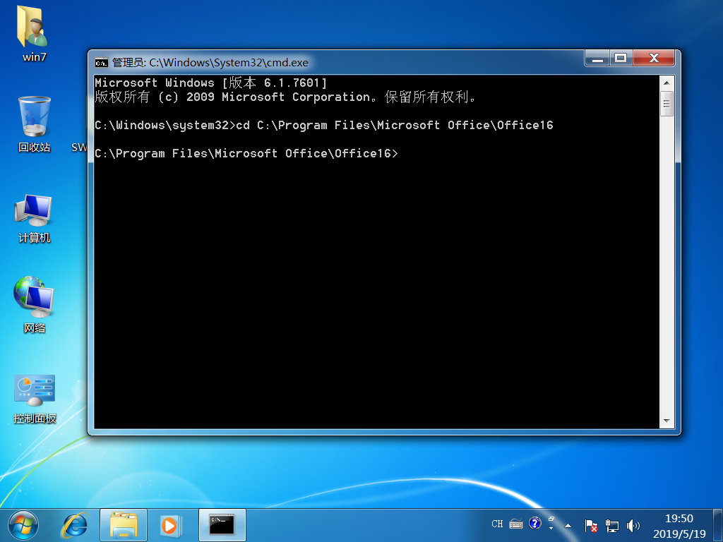Open Windows Explorer from the taskbar
The image size is (723, 542).
(123, 525)
